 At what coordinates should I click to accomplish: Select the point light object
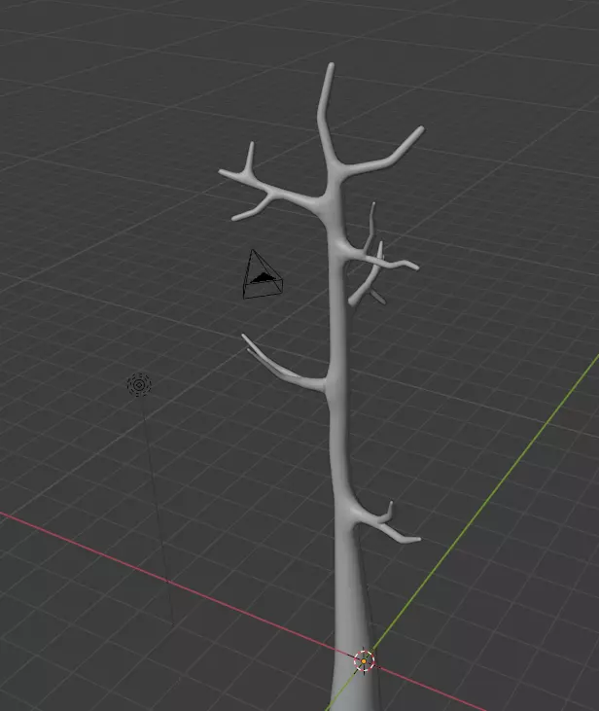[x=139, y=384]
